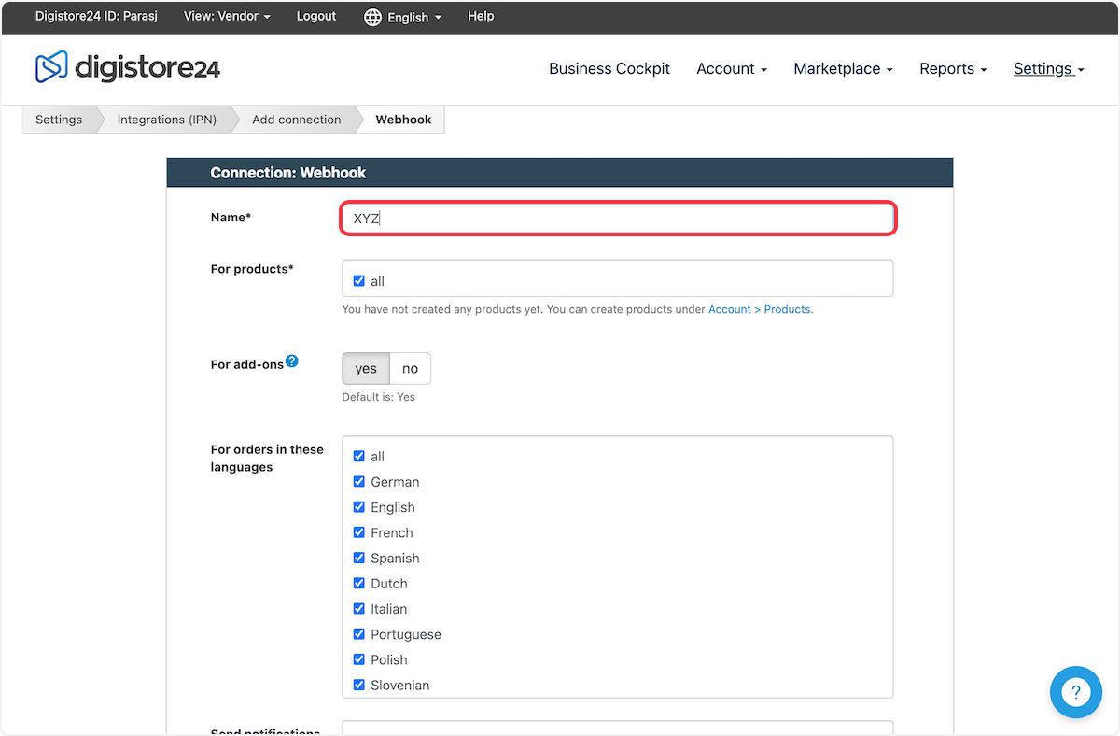The image size is (1120, 736).
Task: Uncheck the languages 'all' checkbox
Action: coord(359,456)
